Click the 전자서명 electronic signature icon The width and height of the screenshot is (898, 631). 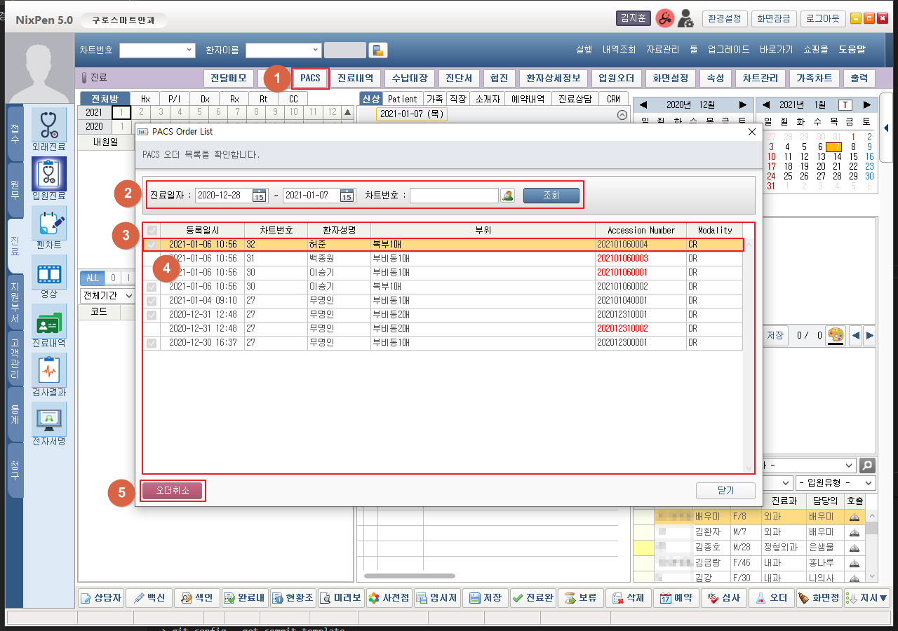(48, 419)
